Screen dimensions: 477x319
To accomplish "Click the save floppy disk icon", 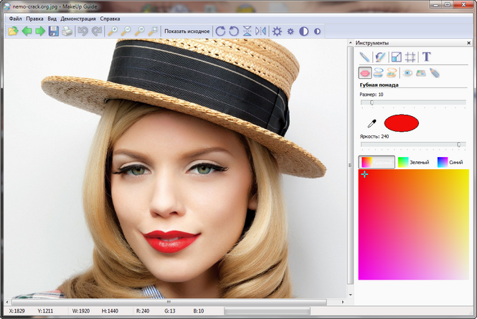I will point(53,32).
